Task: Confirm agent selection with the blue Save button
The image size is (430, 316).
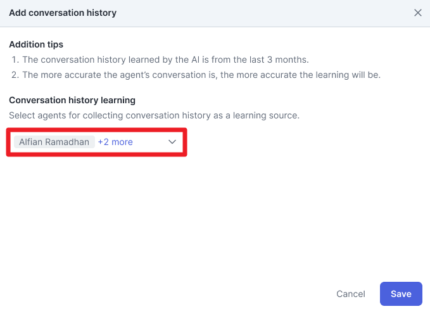Action: coord(401,294)
